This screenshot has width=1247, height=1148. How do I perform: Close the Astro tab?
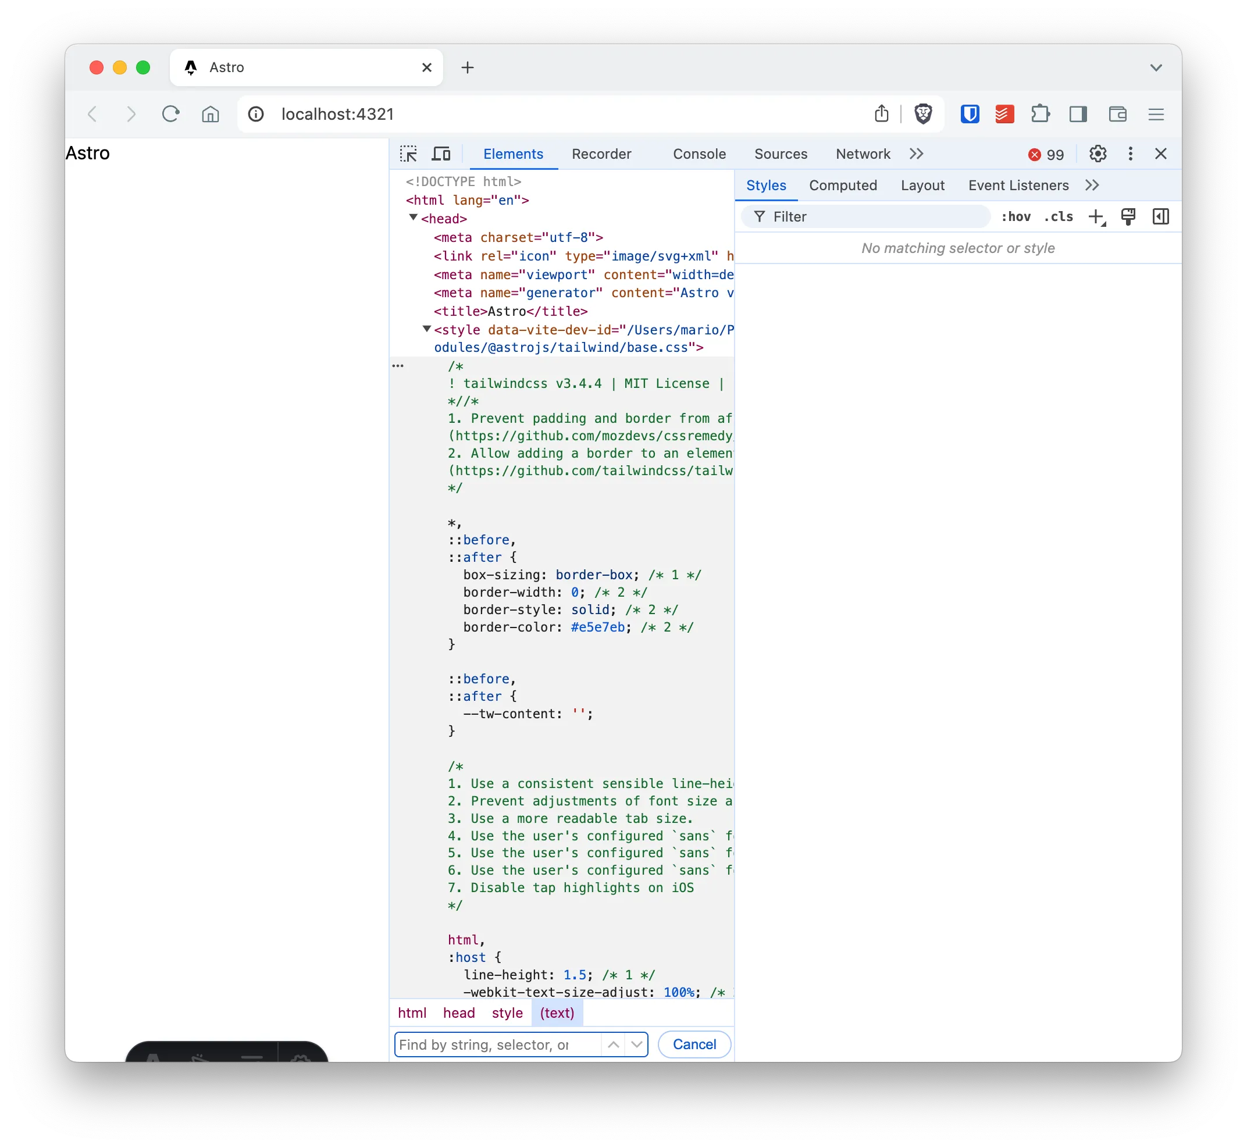[x=427, y=67]
